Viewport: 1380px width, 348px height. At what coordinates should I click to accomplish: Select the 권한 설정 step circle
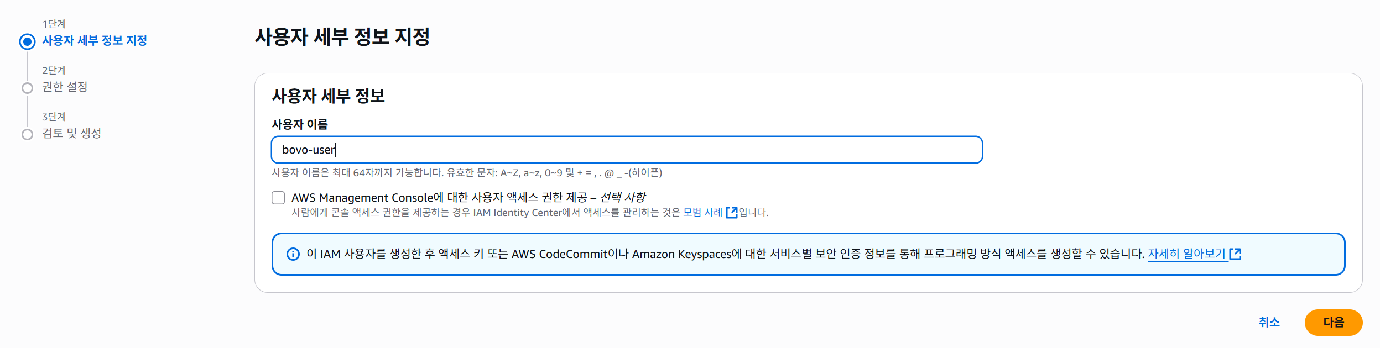tap(27, 88)
